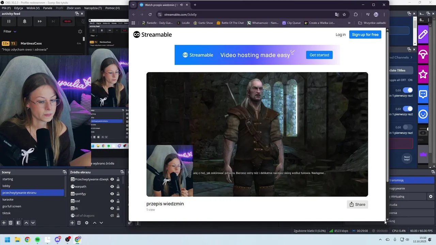Expand hidden bookmarks chevron

(x=349, y=23)
